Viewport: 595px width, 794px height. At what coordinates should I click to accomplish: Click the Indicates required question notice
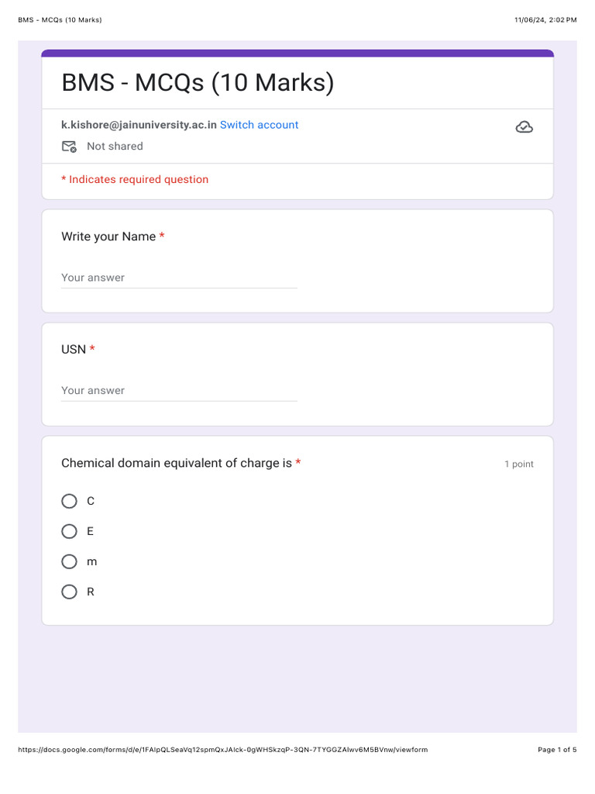[x=135, y=179]
